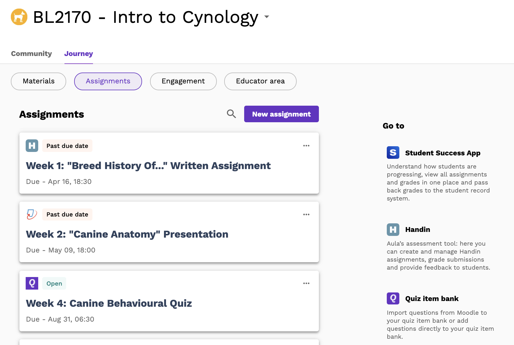Open the BL2170 - Intro to Cynology title

coord(146,17)
